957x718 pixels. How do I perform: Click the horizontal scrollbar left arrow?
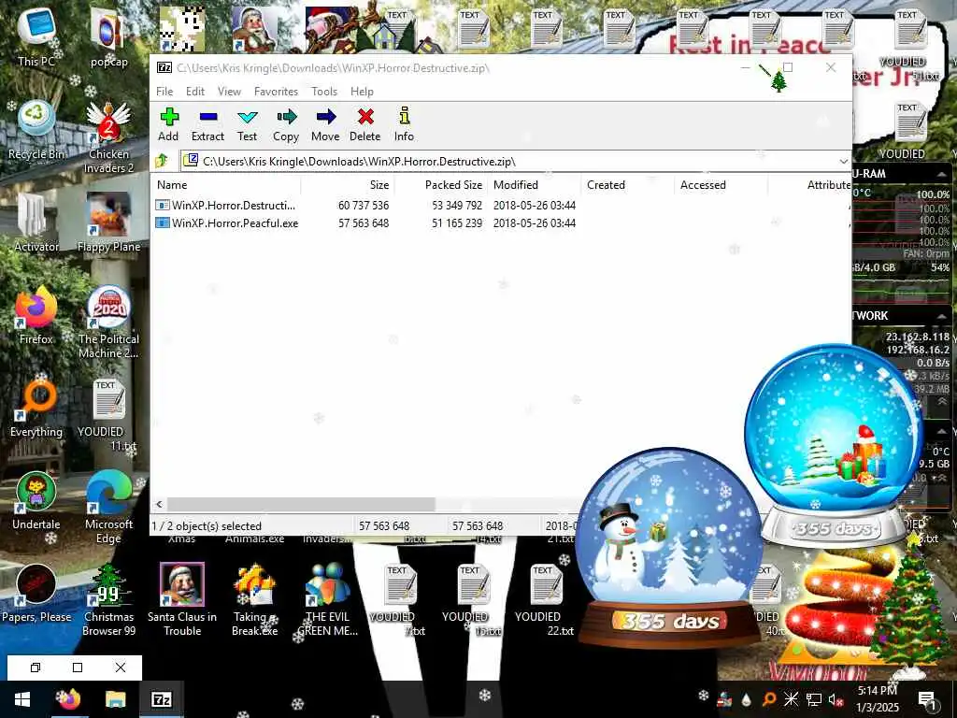(159, 504)
